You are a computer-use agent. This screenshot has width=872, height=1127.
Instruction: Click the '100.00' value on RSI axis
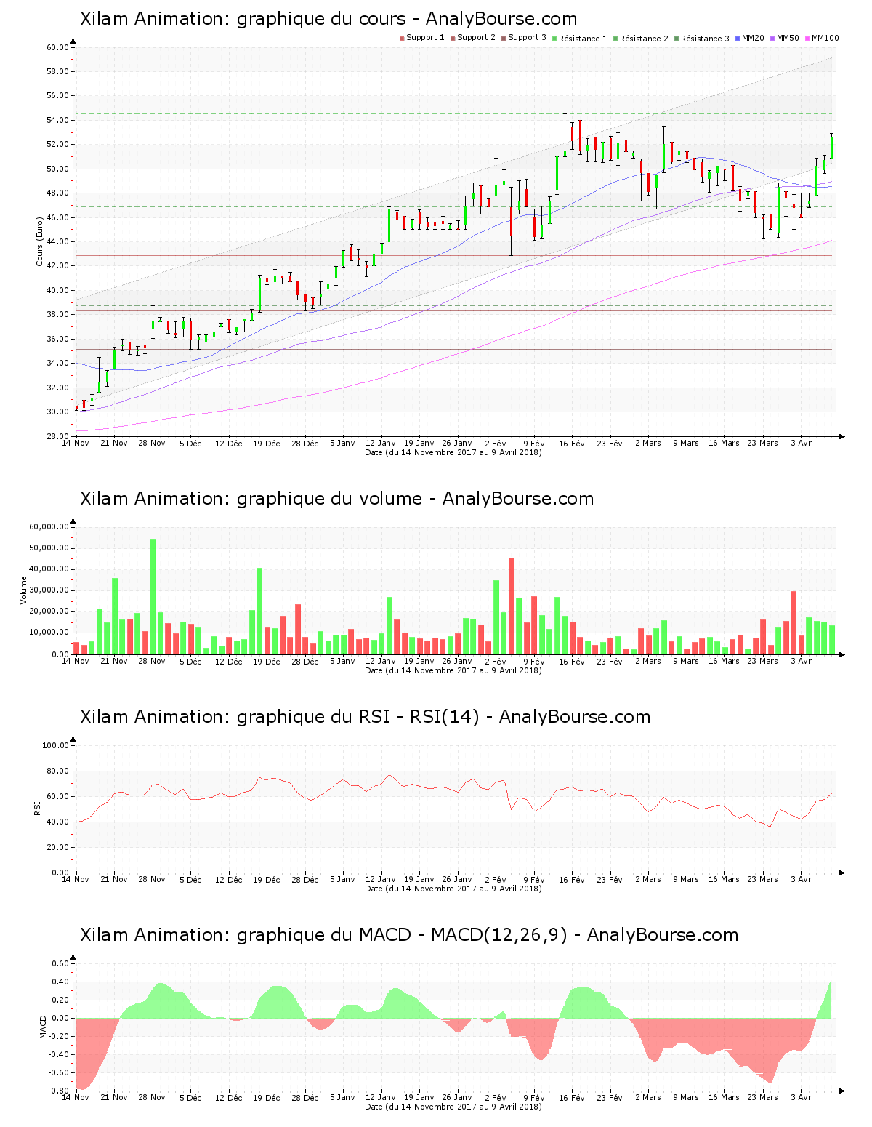(x=55, y=745)
